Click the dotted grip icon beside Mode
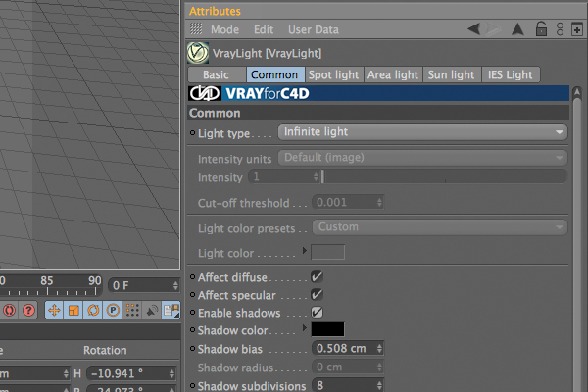The width and height of the screenshot is (588, 392). 196,28
